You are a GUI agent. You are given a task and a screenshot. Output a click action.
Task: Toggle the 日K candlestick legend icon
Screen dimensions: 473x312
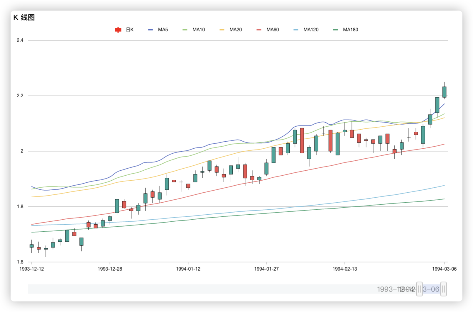pos(118,30)
